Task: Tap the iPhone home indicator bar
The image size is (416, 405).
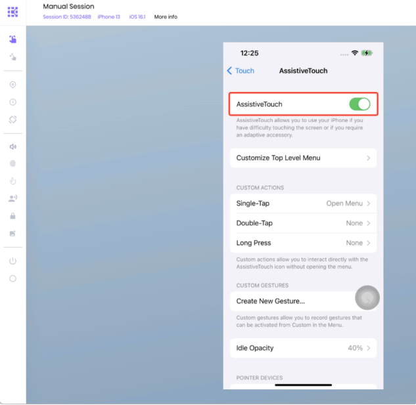Action: (x=303, y=385)
